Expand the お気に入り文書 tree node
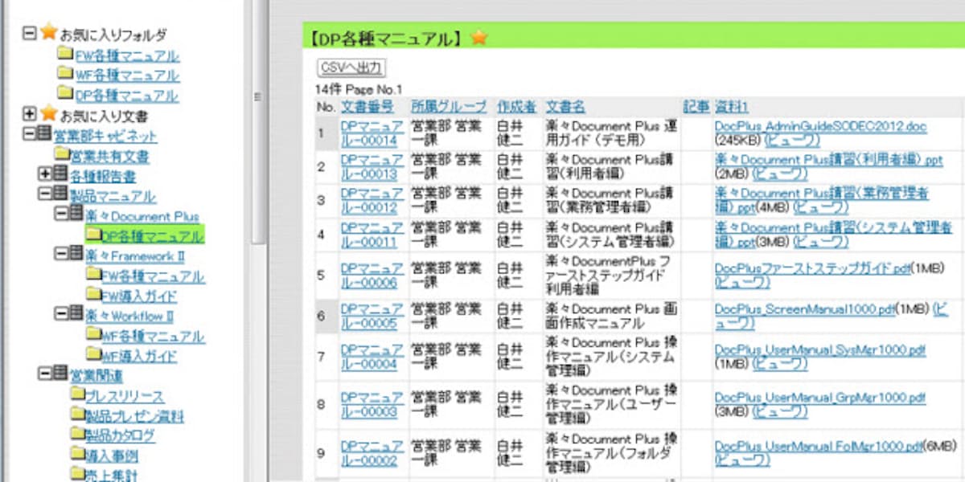The height and width of the screenshot is (482, 965). tap(30, 114)
